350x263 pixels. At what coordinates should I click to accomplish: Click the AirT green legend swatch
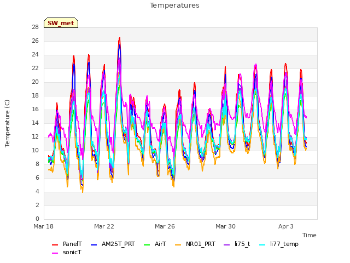tap(147, 245)
